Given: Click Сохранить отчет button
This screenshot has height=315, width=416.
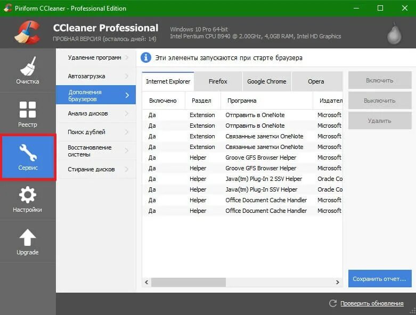Looking at the screenshot, I should (380, 279).
